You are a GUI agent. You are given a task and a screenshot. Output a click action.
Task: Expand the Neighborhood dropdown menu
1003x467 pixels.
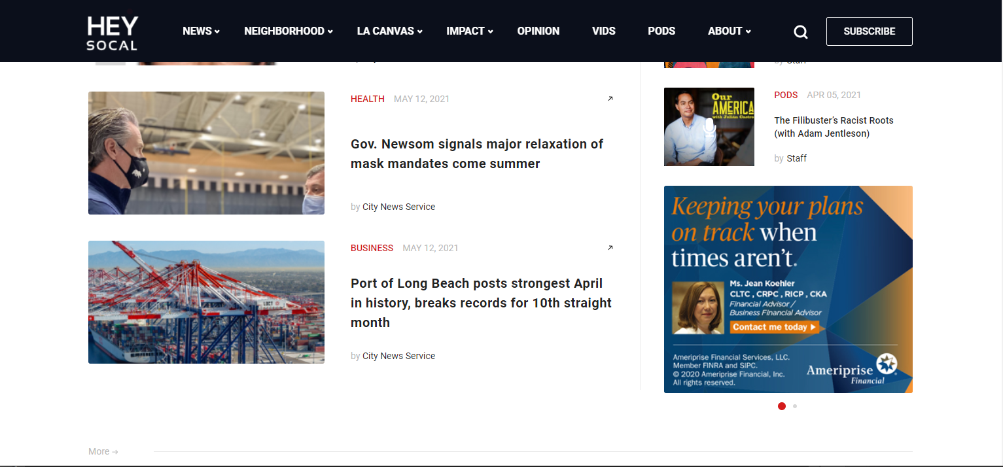(x=288, y=31)
